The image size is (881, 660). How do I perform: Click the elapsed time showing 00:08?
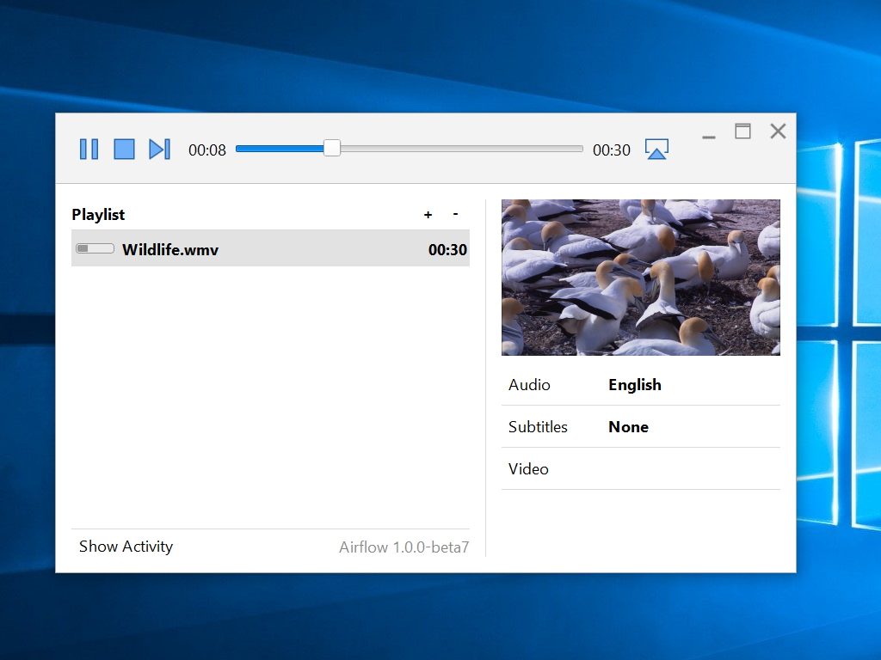pos(206,150)
